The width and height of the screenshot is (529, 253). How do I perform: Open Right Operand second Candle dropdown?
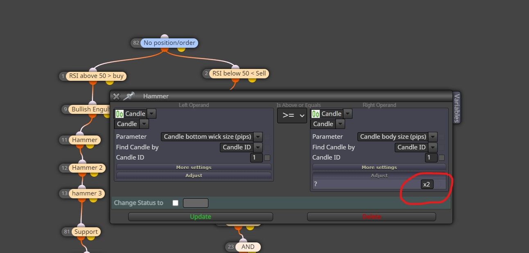pos(340,124)
